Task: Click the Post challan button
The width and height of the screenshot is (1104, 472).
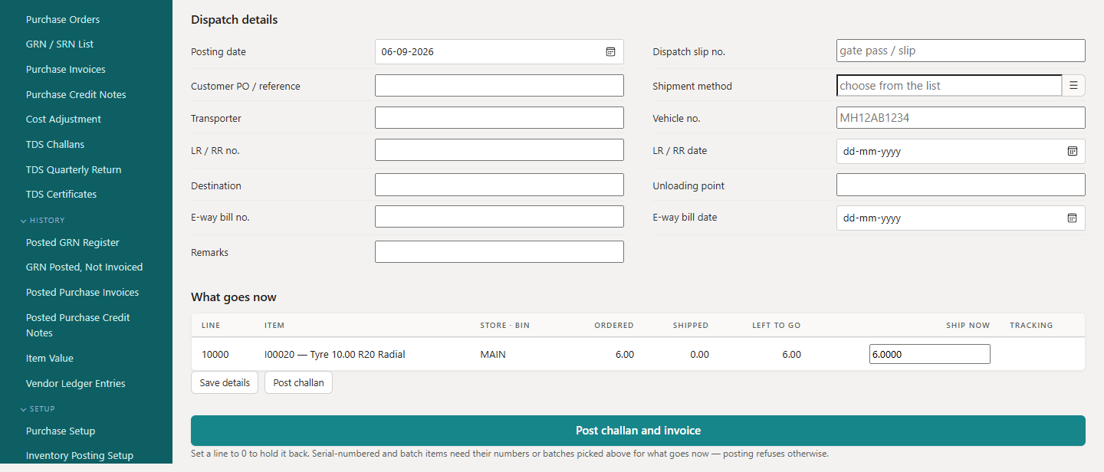Action: (x=298, y=382)
